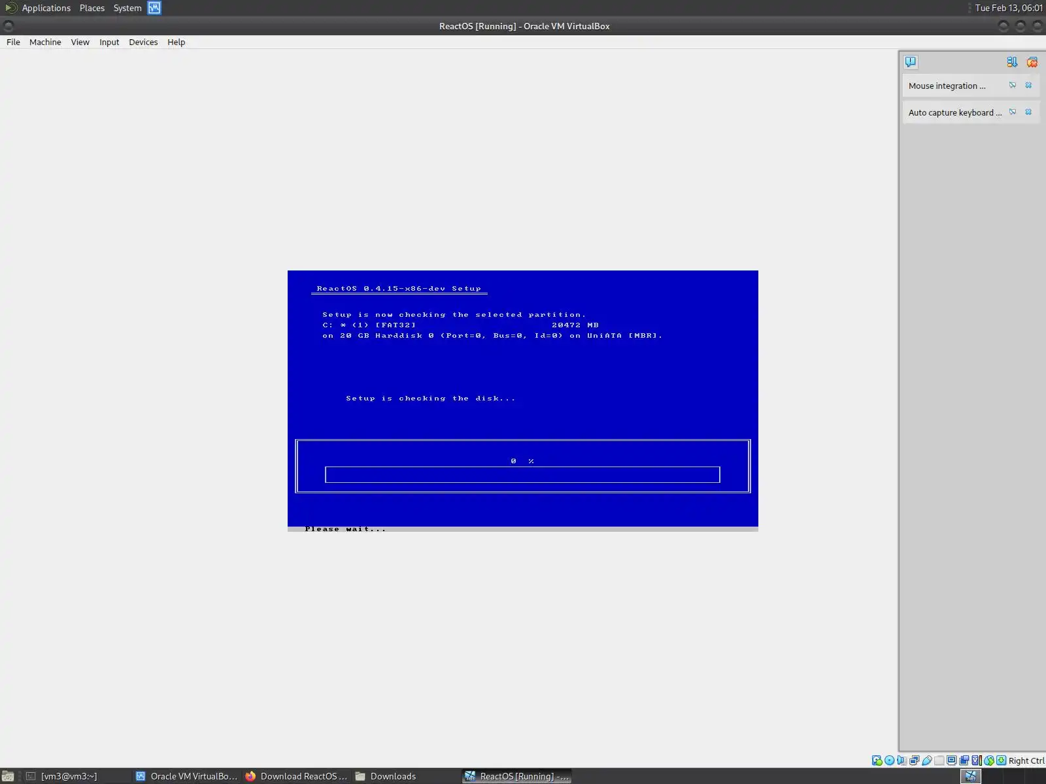Expand details of Auto capture keyboard notification

pyautogui.click(x=1013, y=112)
